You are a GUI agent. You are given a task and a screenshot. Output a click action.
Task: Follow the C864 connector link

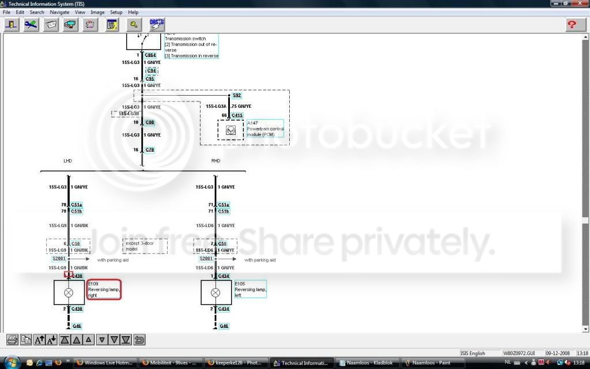pyautogui.click(x=150, y=55)
